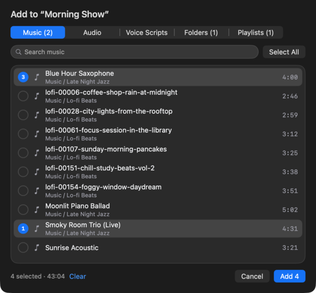The width and height of the screenshot is (316, 293).
Task: Select lofi-00028-city-lights-from-the-rooftop circle
Action: pos(23,115)
